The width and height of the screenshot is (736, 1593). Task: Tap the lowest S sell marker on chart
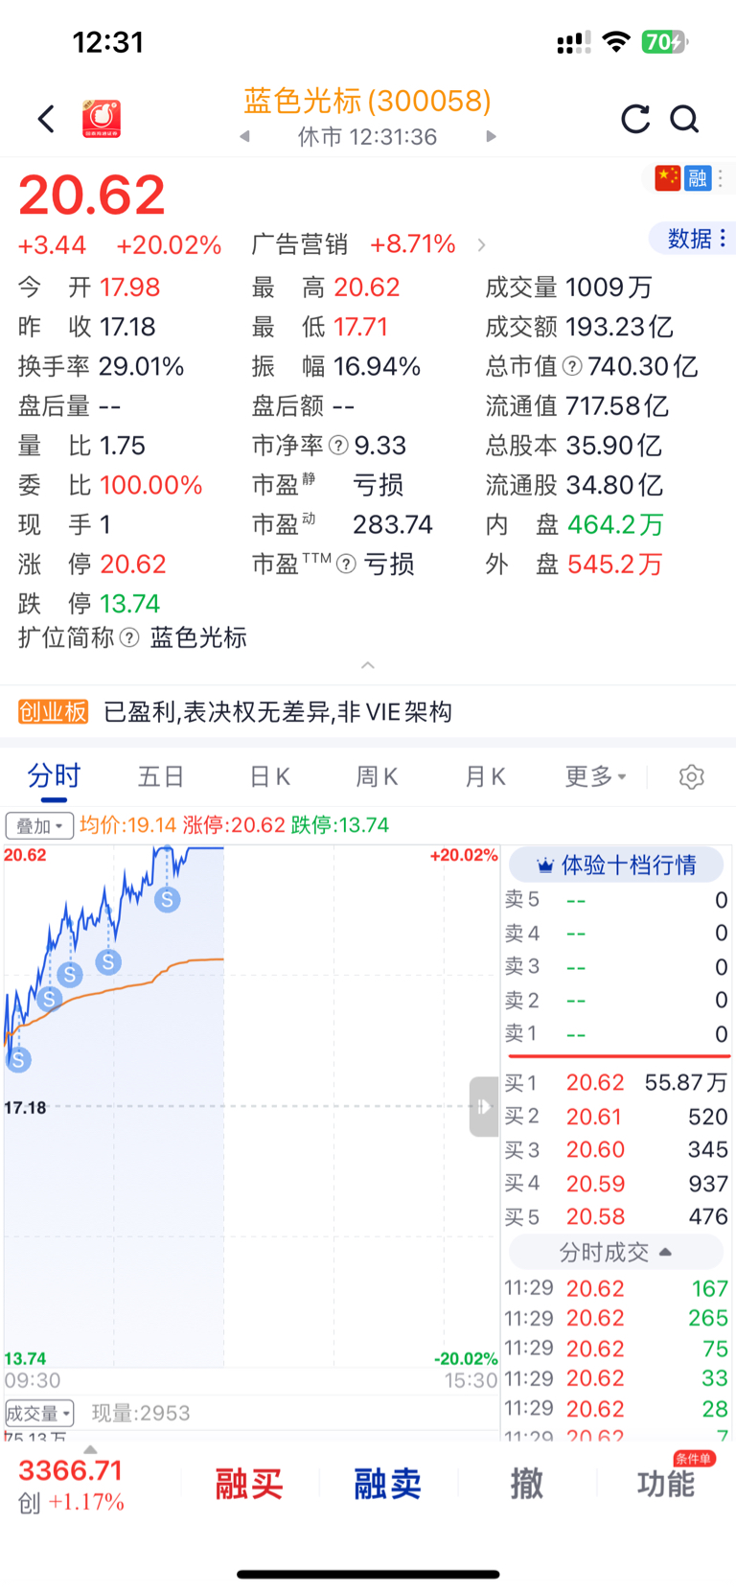pos(18,1059)
